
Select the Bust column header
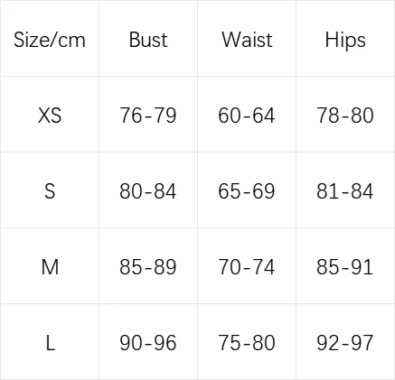coord(148,40)
